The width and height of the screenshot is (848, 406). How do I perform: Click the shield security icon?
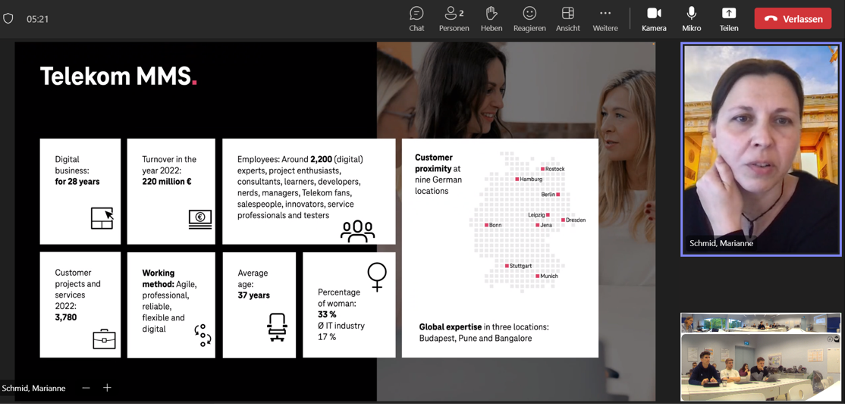point(8,19)
